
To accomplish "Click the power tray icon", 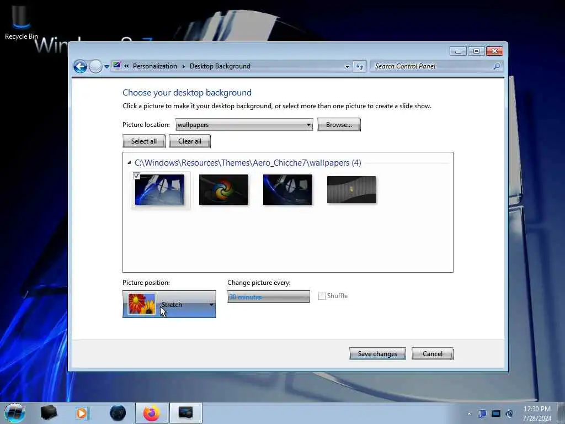I will [509, 414].
